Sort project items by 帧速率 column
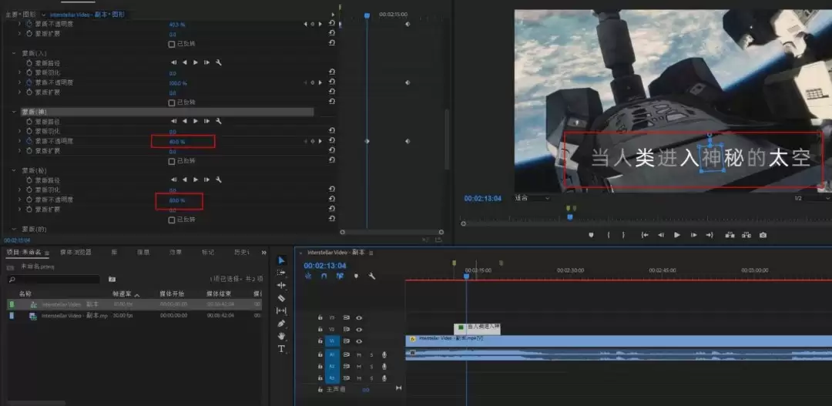Image resolution: width=832 pixels, height=406 pixels. (x=122, y=294)
